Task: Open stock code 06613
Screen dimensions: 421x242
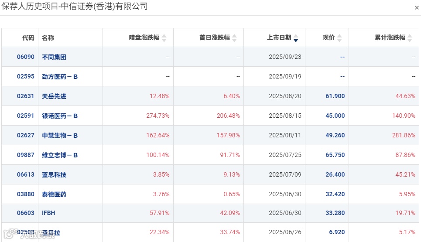Action: [x=25, y=174]
